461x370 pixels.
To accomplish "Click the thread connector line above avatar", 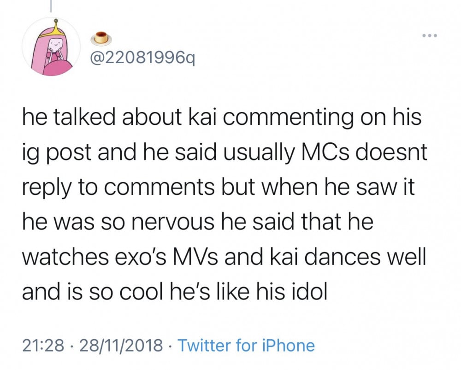I will (51, 6).
